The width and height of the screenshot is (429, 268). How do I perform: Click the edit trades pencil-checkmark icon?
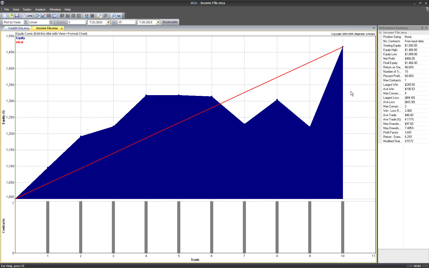pos(38,16)
